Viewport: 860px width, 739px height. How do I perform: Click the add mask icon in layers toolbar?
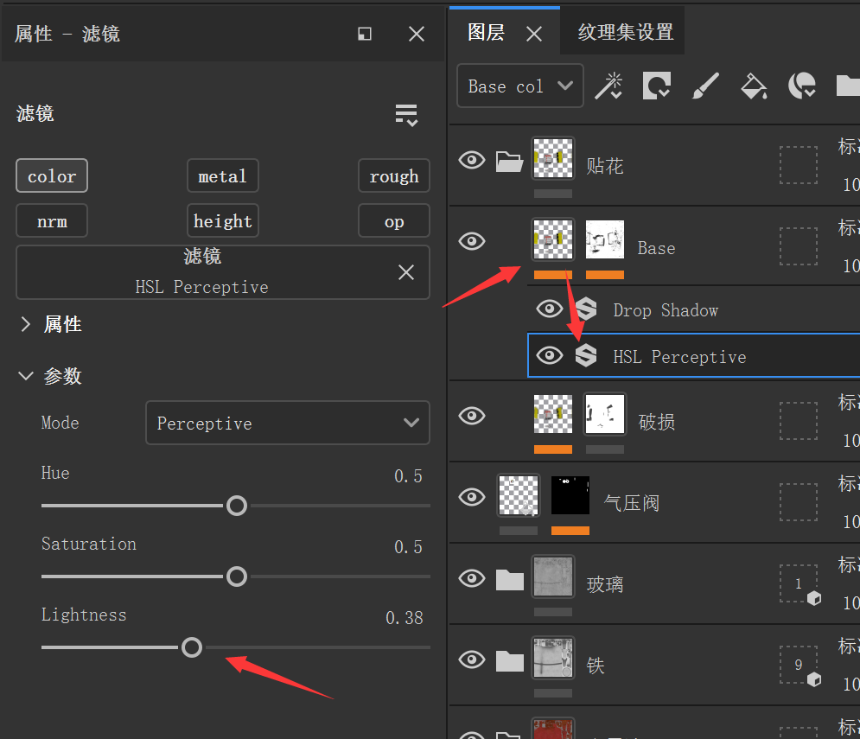point(657,86)
